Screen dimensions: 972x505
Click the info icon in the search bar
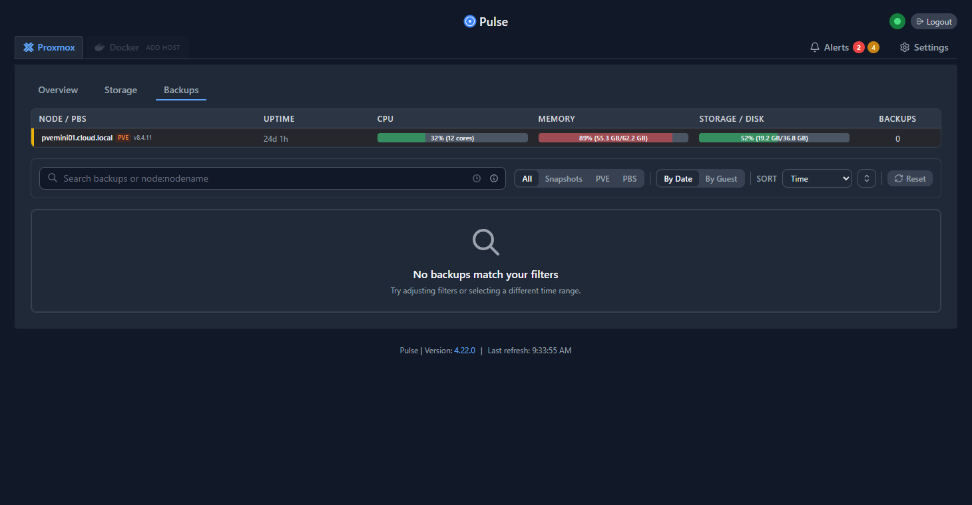[x=493, y=178]
